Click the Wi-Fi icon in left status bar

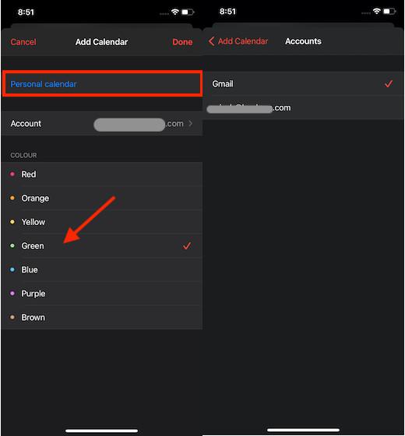tap(174, 12)
